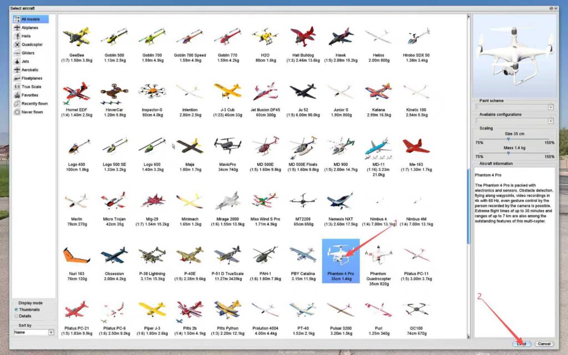This screenshot has height=355, width=568.
Task: Filter by Jets category icon
Action: (x=17, y=61)
